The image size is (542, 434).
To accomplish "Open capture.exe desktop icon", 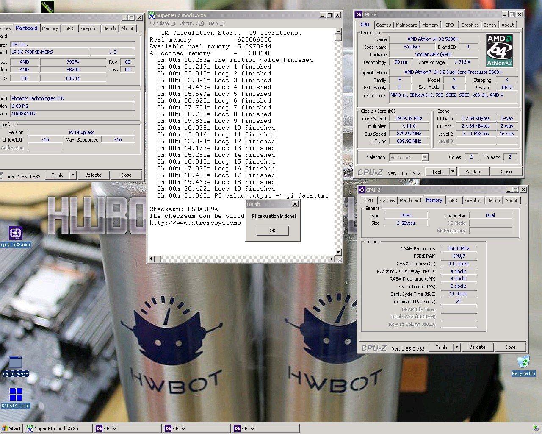I will point(16,366).
